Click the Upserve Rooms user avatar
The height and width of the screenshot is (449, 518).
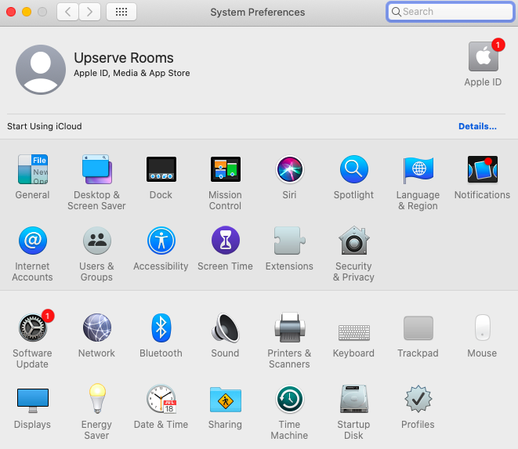[41, 70]
